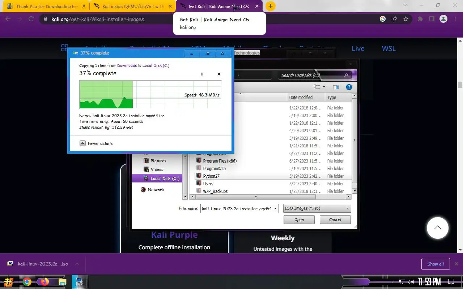Follow the Local Disk (C:) link in copy dialog
This screenshot has width=463, height=289.
tap(156, 65)
